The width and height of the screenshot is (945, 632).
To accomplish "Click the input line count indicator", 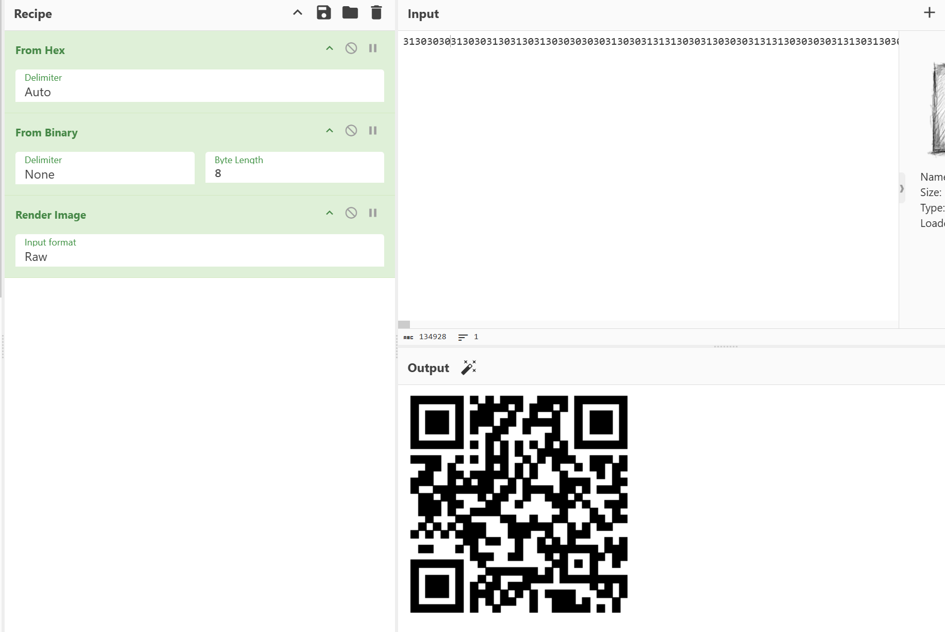I will pyautogui.click(x=468, y=337).
